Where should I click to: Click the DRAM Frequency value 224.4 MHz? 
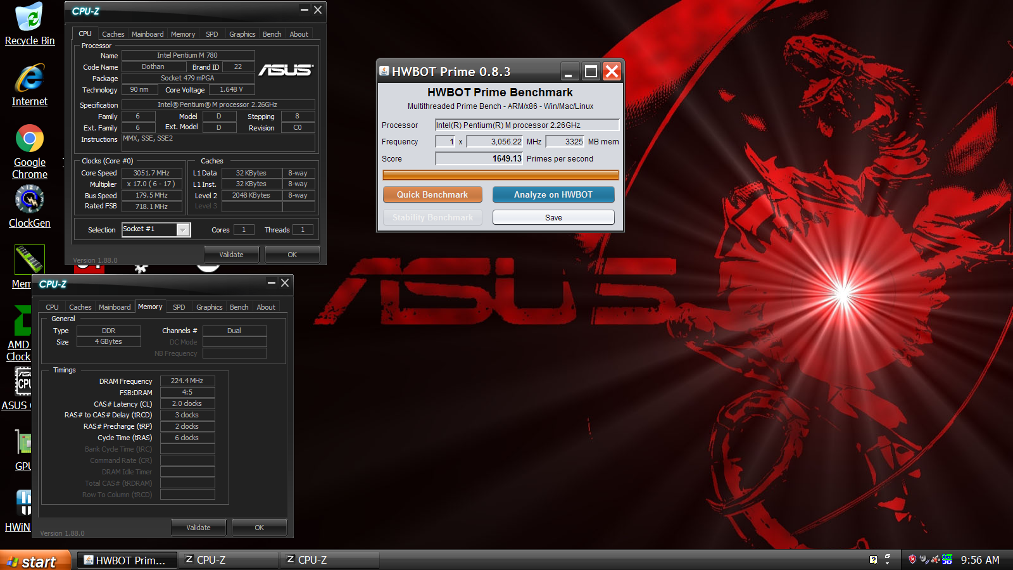tap(187, 381)
